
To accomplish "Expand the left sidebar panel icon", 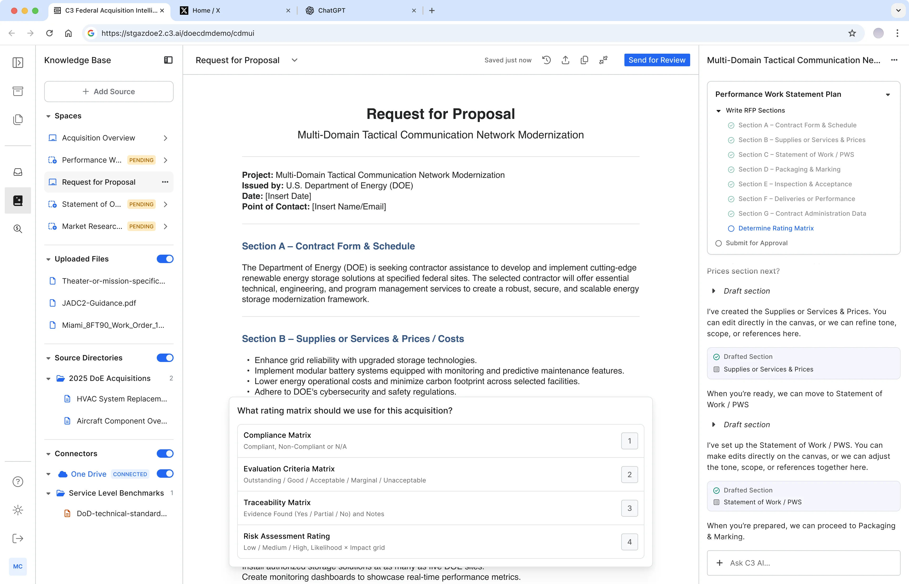I will pos(18,63).
